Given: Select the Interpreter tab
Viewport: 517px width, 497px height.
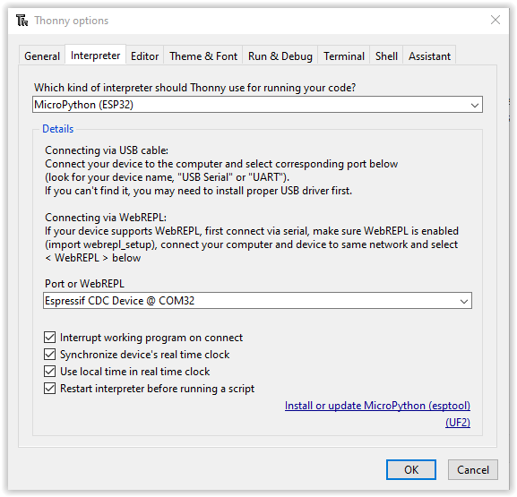Looking at the screenshot, I should [95, 56].
